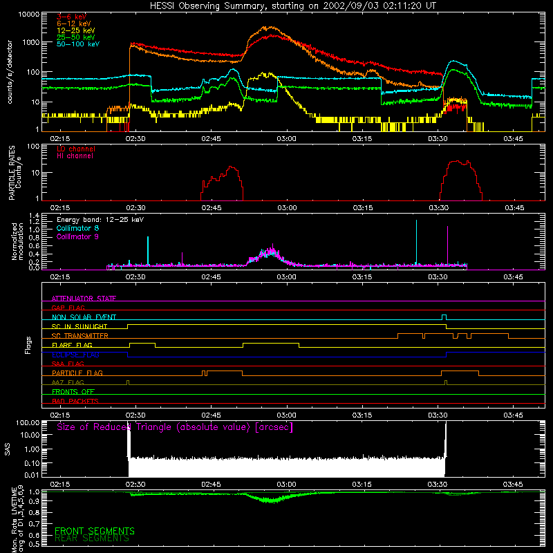Click the Mon. Rate LIVETIME axis label
The width and height of the screenshot is (553, 553).
17,519
